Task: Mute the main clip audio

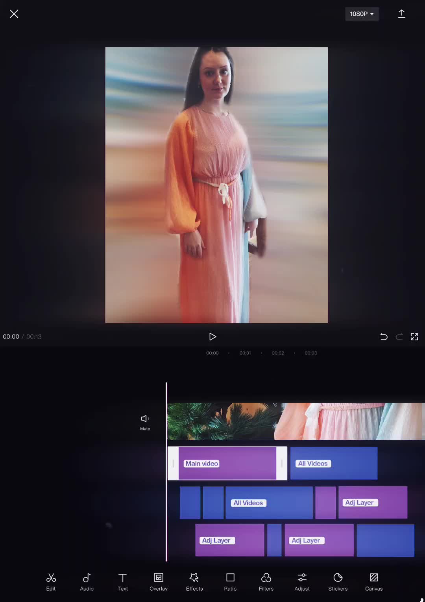Action: point(145,422)
